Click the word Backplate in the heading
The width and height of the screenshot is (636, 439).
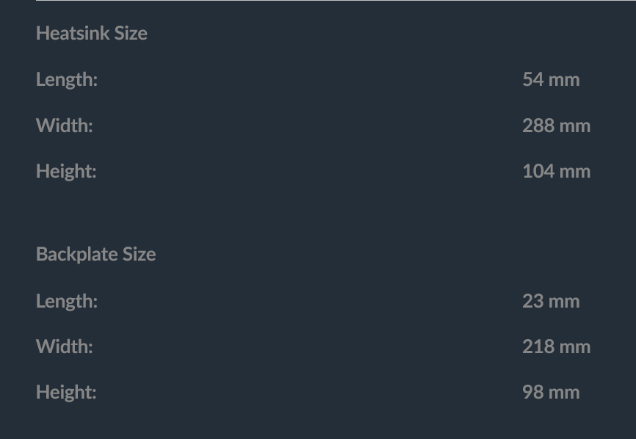(77, 255)
